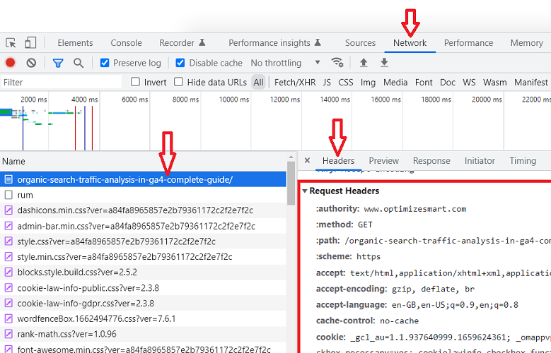
Task: Click the file icon beside rum
Action: click(x=8, y=195)
